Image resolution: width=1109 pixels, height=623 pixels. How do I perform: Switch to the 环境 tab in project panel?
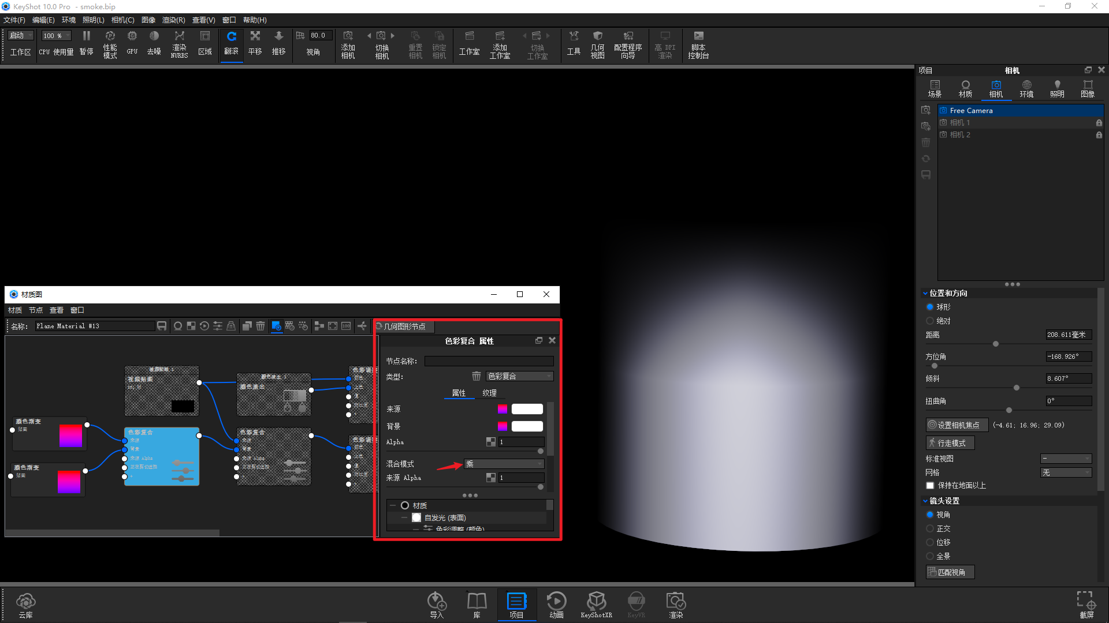[1026, 88]
